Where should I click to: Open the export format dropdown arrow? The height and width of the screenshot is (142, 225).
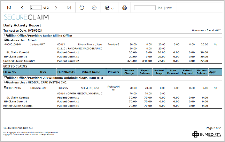[x=113, y=8]
